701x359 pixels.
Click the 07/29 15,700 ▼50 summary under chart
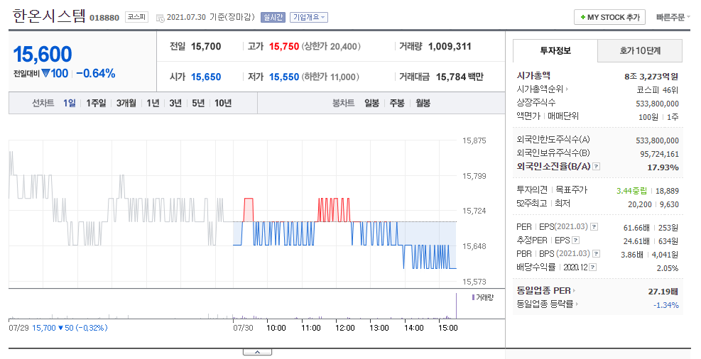click(58, 328)
